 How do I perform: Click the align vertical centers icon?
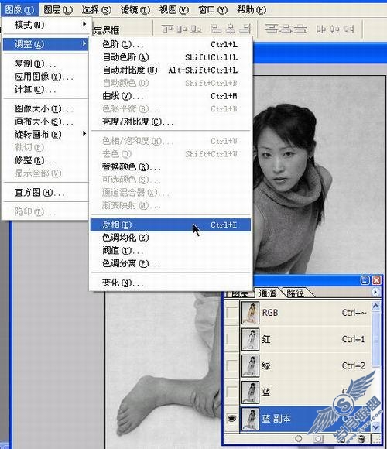click(181, 29)
